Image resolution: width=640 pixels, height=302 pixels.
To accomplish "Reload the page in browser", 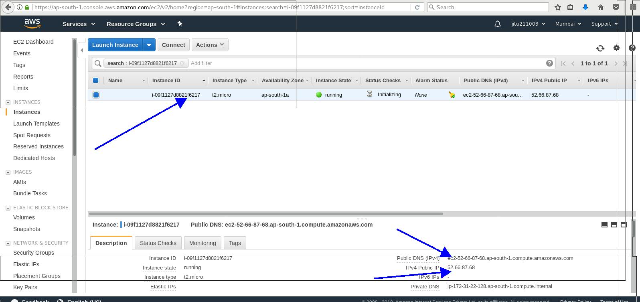I will (x=417, y=7).
